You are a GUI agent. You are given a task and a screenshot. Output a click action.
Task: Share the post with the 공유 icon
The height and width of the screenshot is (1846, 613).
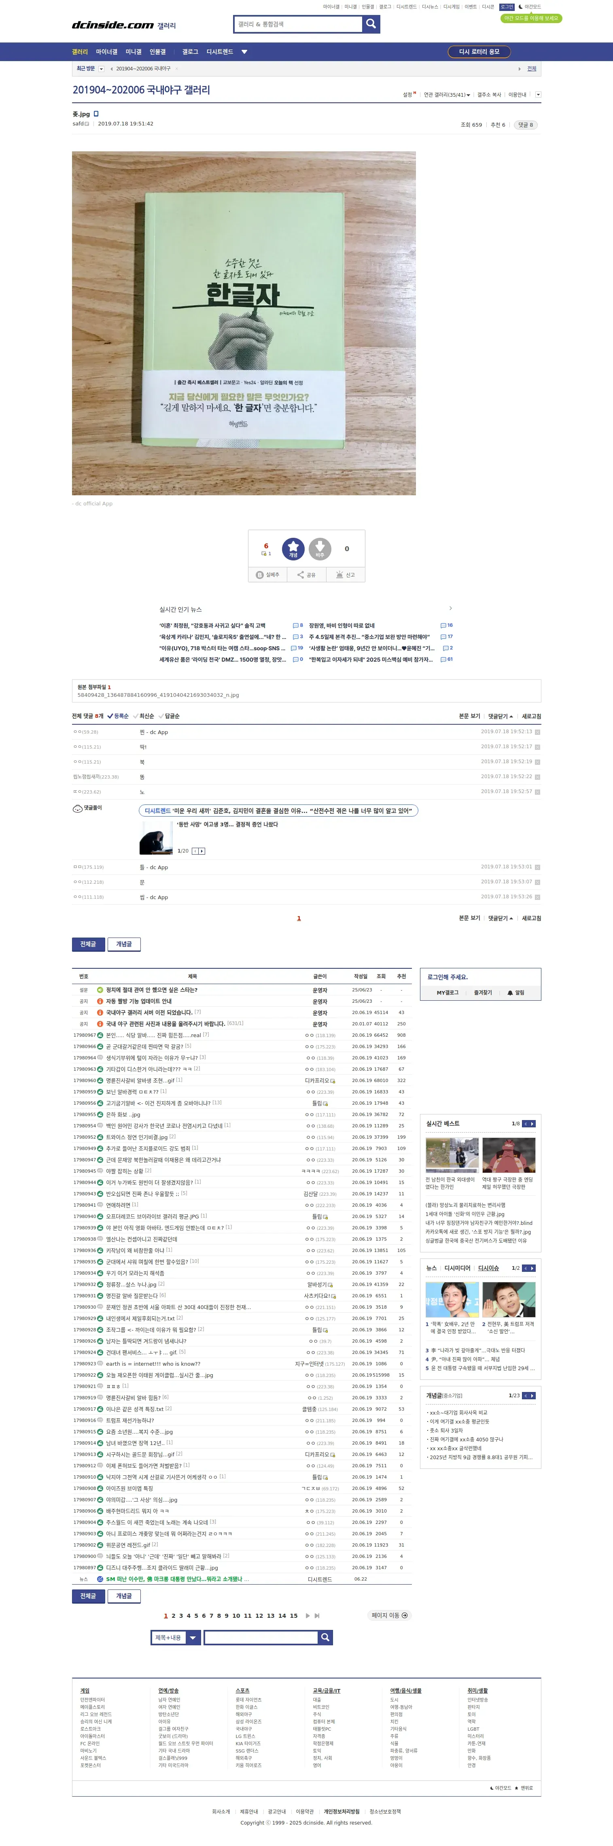[x=307, y=575]
